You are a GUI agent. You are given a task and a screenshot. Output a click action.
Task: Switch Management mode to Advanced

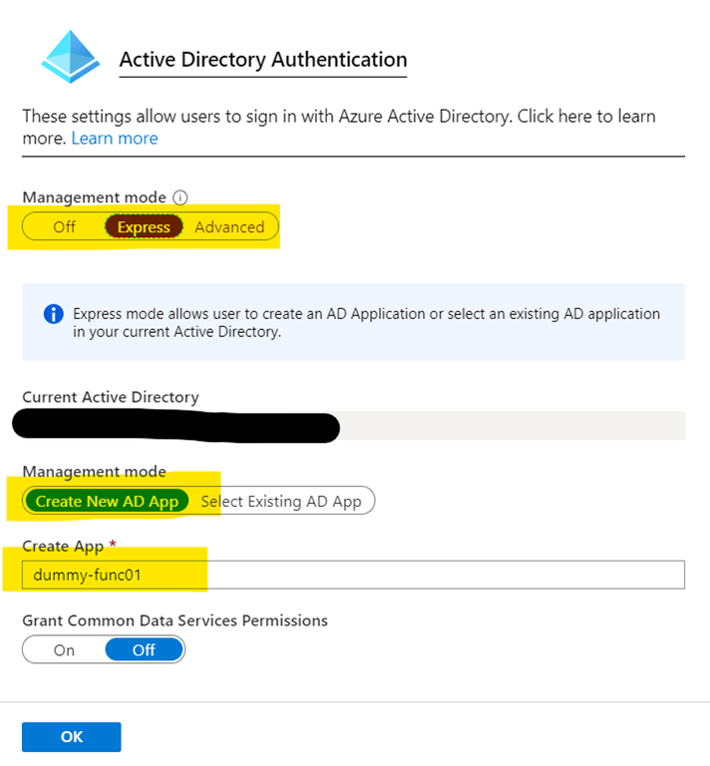[229, 227]
